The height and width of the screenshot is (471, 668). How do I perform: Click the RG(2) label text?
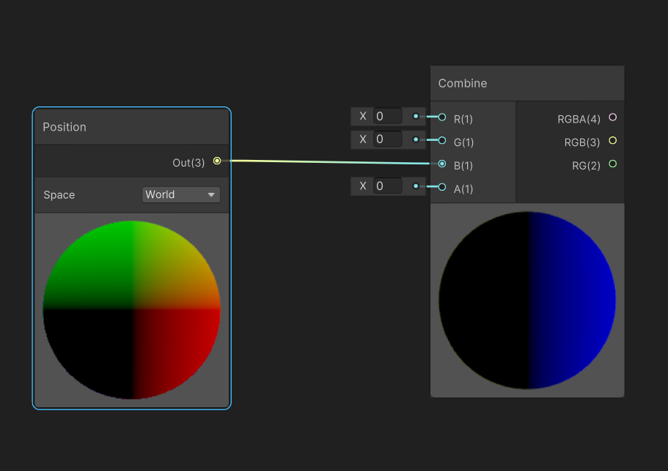586,166
